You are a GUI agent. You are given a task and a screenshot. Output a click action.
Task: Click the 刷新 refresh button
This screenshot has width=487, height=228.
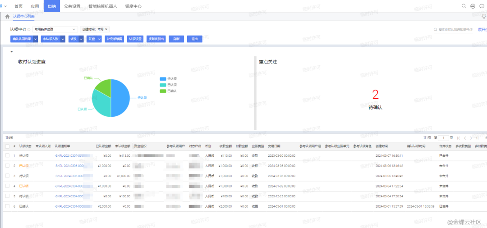pyautogui.click(x=176, y=39)
